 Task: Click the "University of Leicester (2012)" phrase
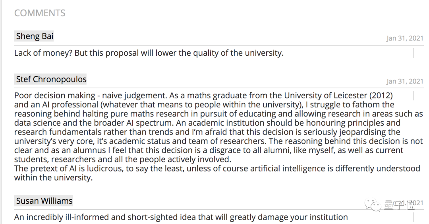click(338, 96)
